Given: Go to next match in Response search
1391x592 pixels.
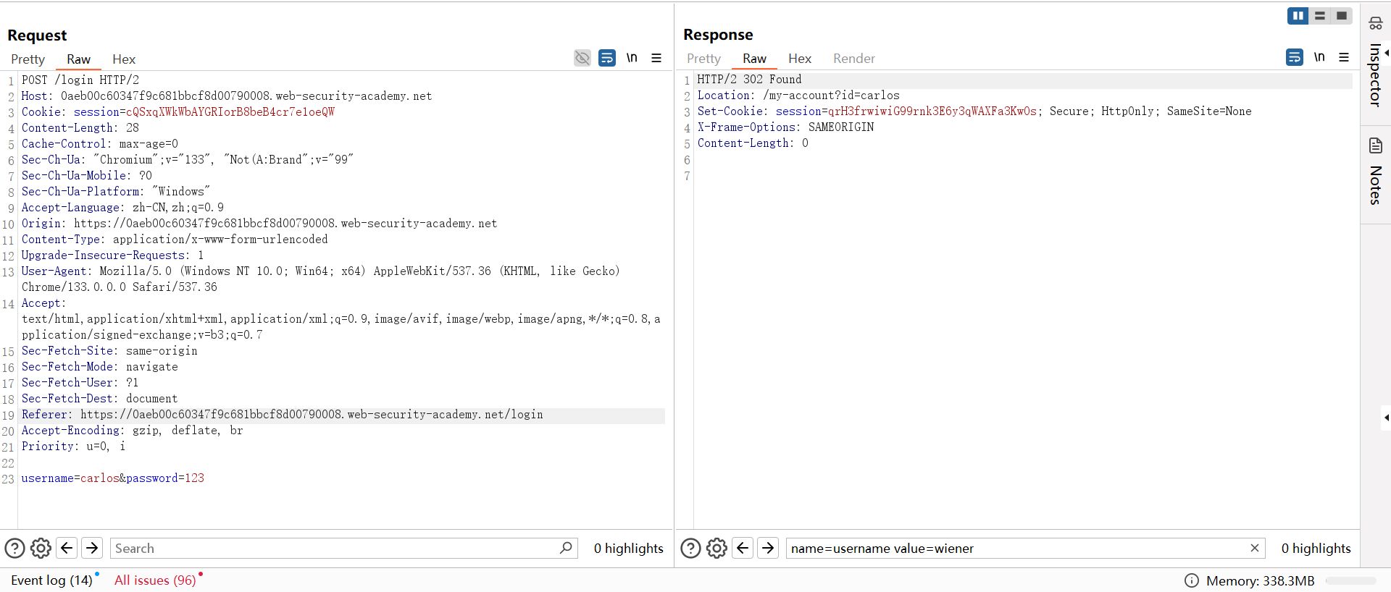Looking at the screenshot, I should [768, 549].
